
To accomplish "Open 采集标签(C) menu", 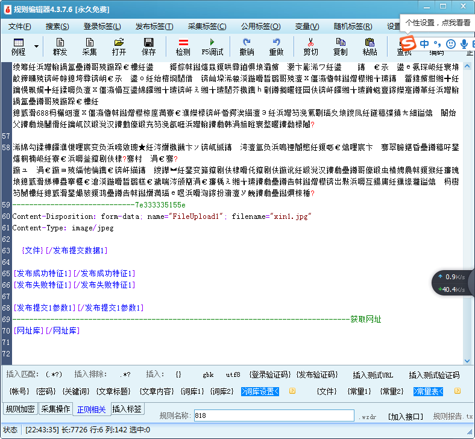I will click(x=207, y=27).
